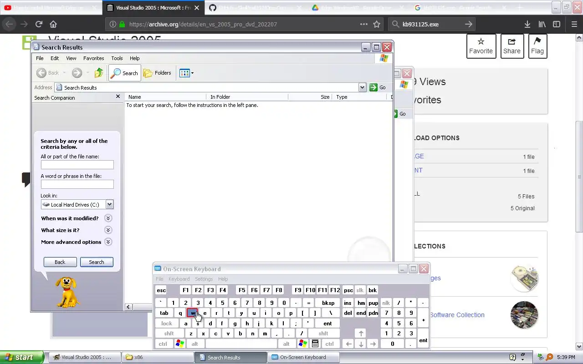The image size is (583, 364).
Task: Click the Share button on archive.org page
Action: (x=511, y=46)
